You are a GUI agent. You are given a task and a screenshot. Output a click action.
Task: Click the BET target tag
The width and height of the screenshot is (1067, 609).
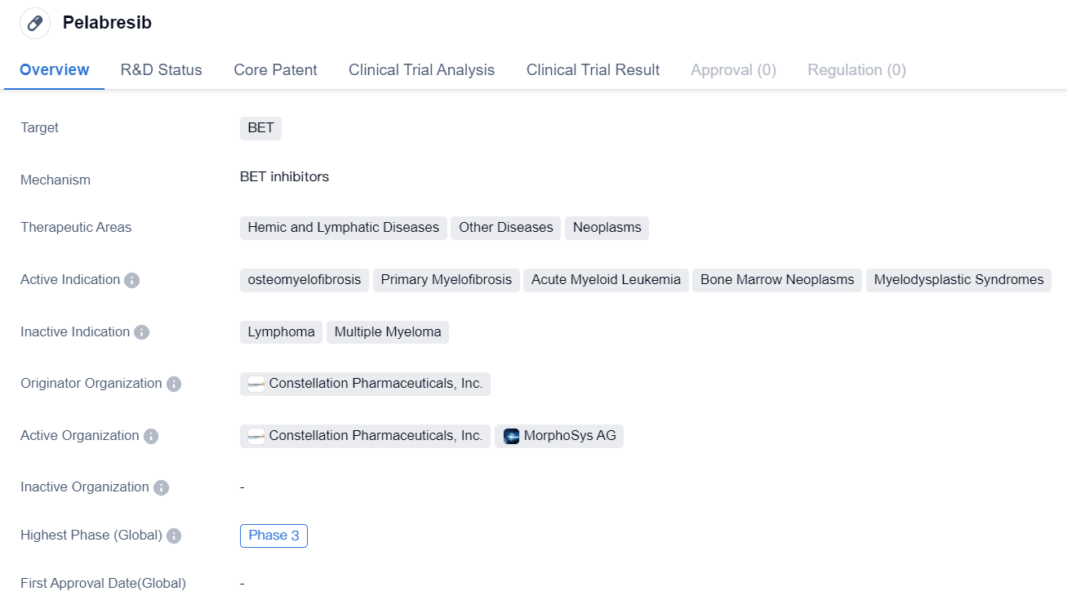tap(260, 128)
